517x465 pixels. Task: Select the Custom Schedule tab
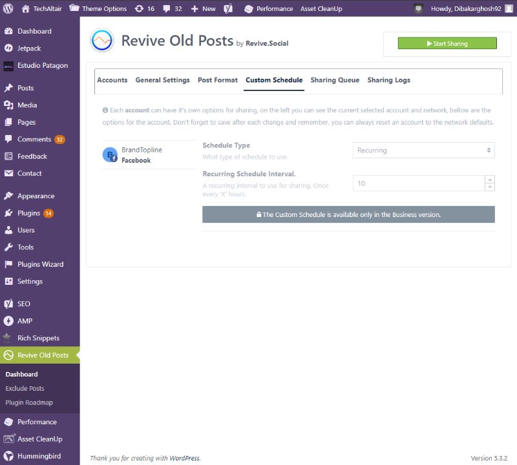point(274,80)
